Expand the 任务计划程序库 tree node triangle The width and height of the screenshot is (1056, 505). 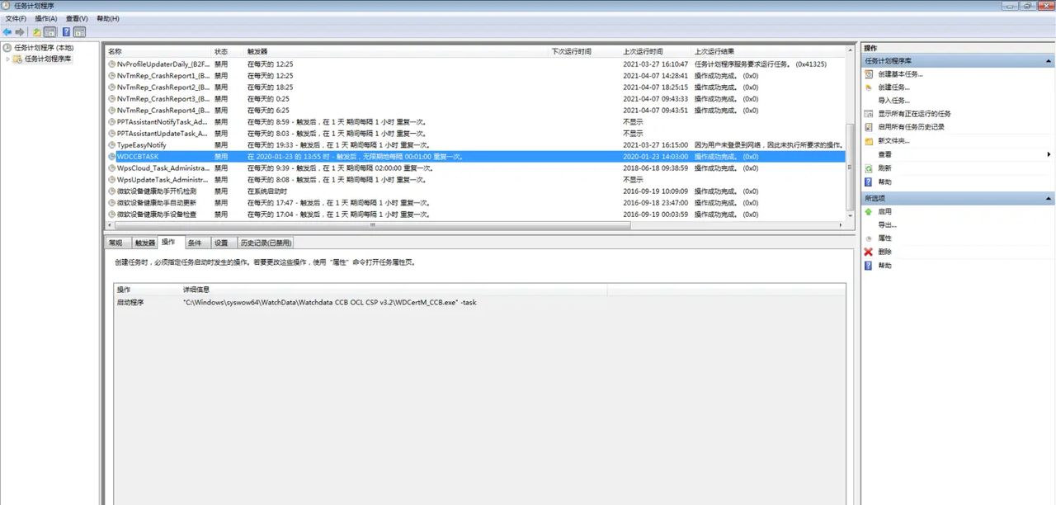[7, 59]
